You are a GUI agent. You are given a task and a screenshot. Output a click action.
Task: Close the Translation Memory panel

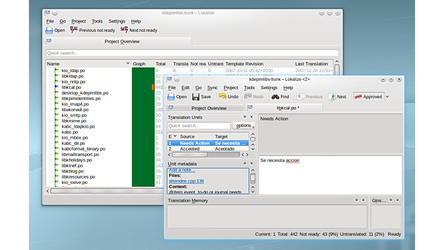pos(364,200)
